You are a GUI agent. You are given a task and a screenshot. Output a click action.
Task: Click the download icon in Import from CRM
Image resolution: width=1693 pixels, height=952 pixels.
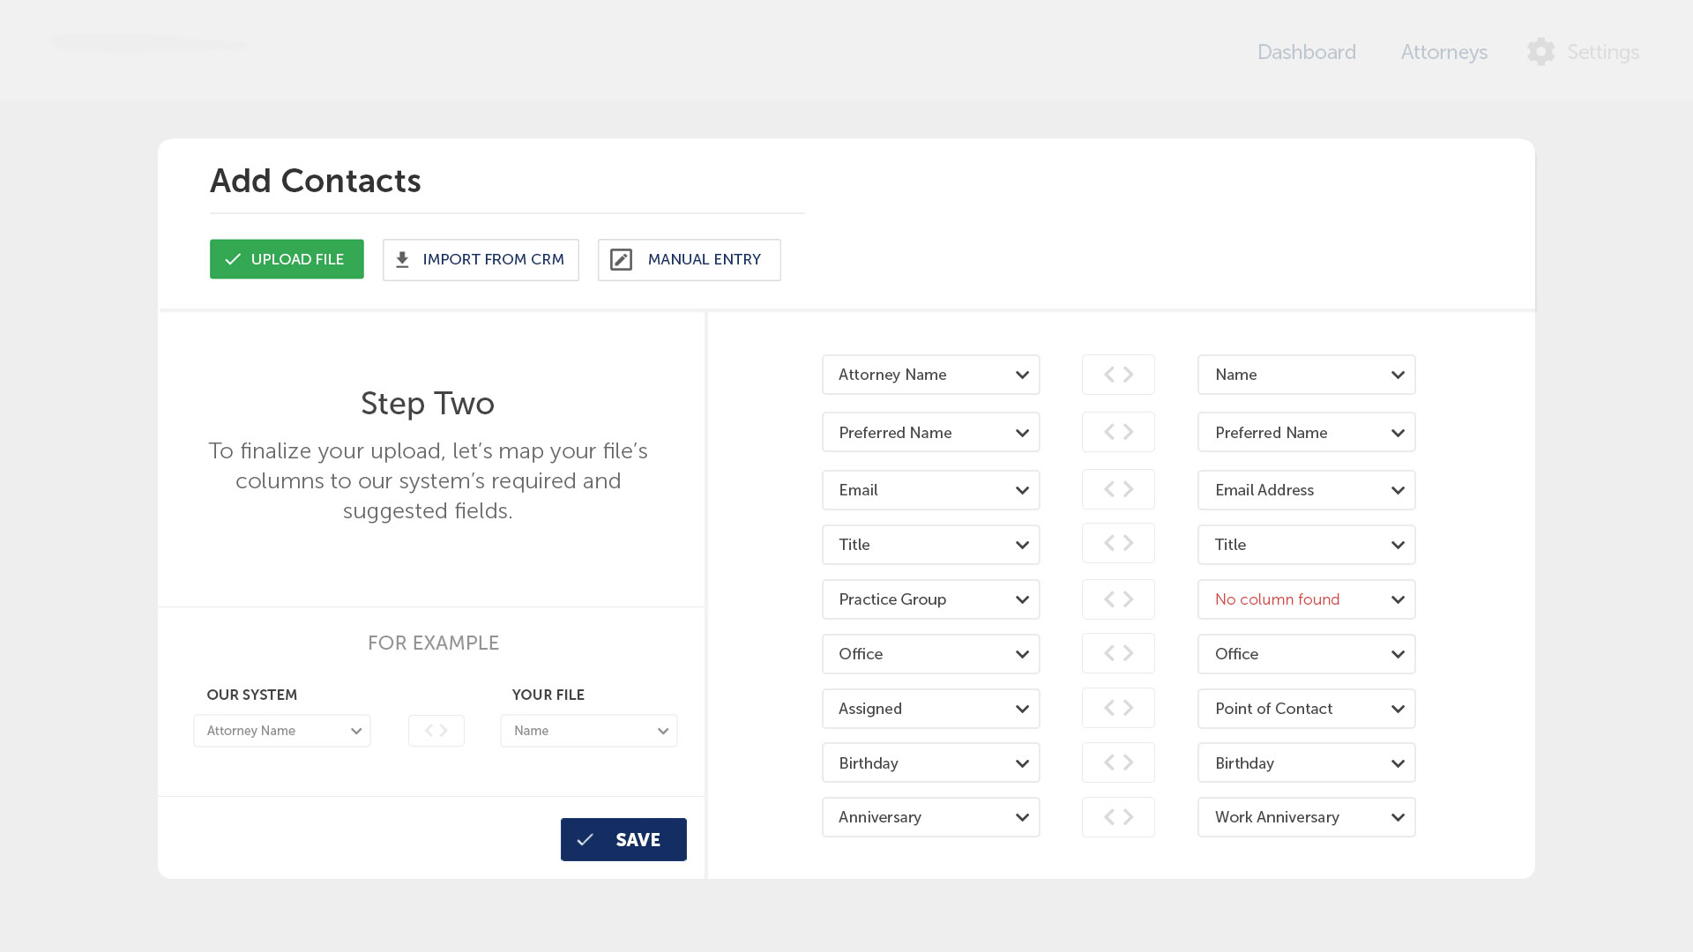click(402, 260)
